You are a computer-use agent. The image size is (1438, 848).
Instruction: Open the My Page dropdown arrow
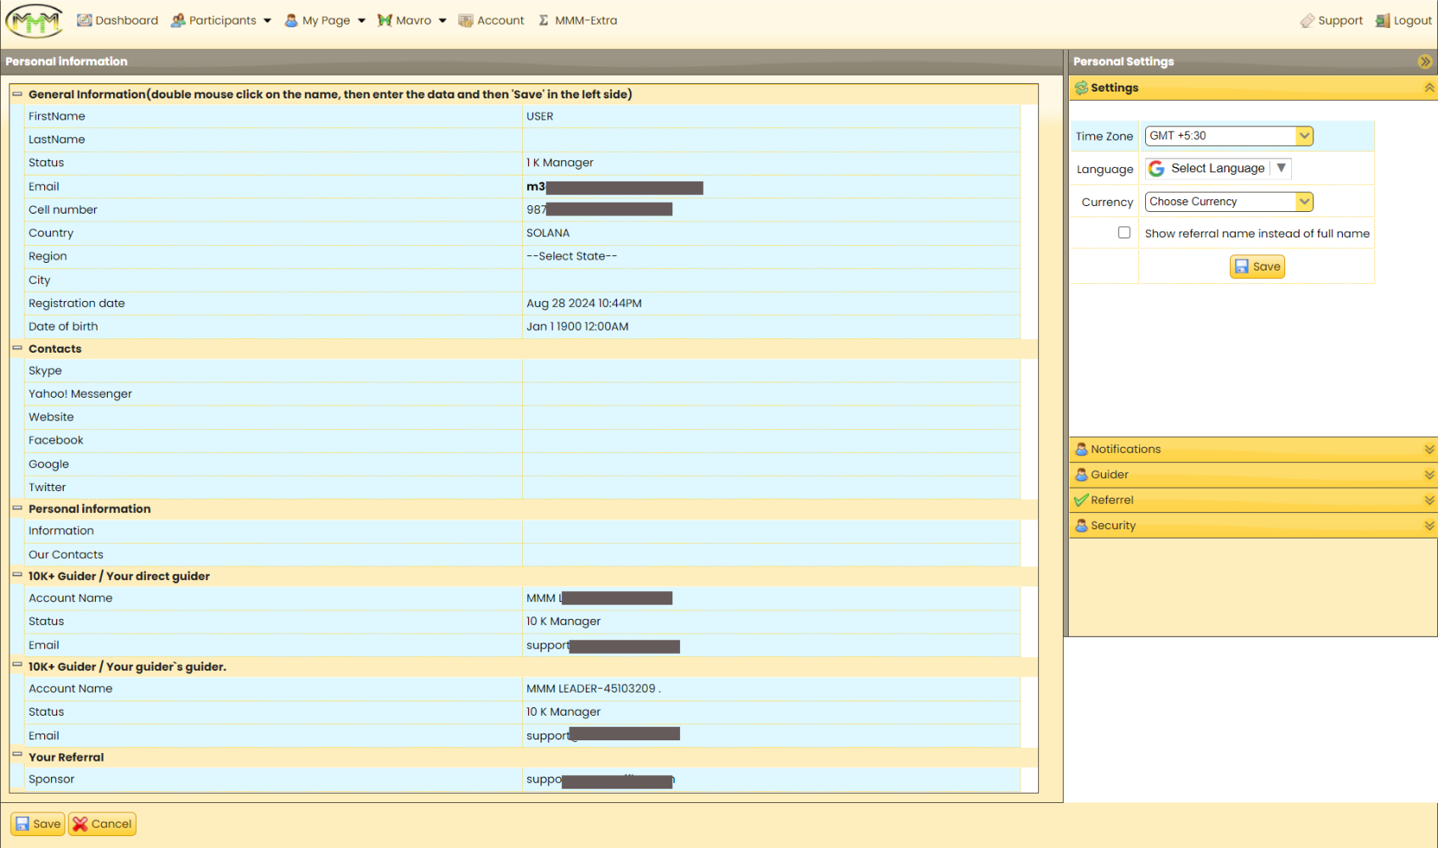point(362,21)
